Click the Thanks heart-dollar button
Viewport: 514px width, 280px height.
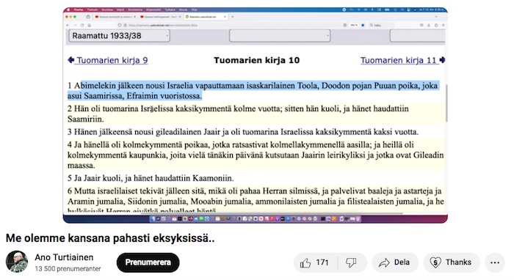[x=452, y=262]
